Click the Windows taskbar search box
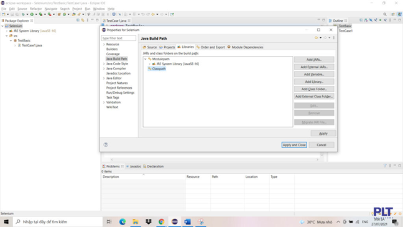Viewport: 403px width, 227px height. click(x=58, y=221)
